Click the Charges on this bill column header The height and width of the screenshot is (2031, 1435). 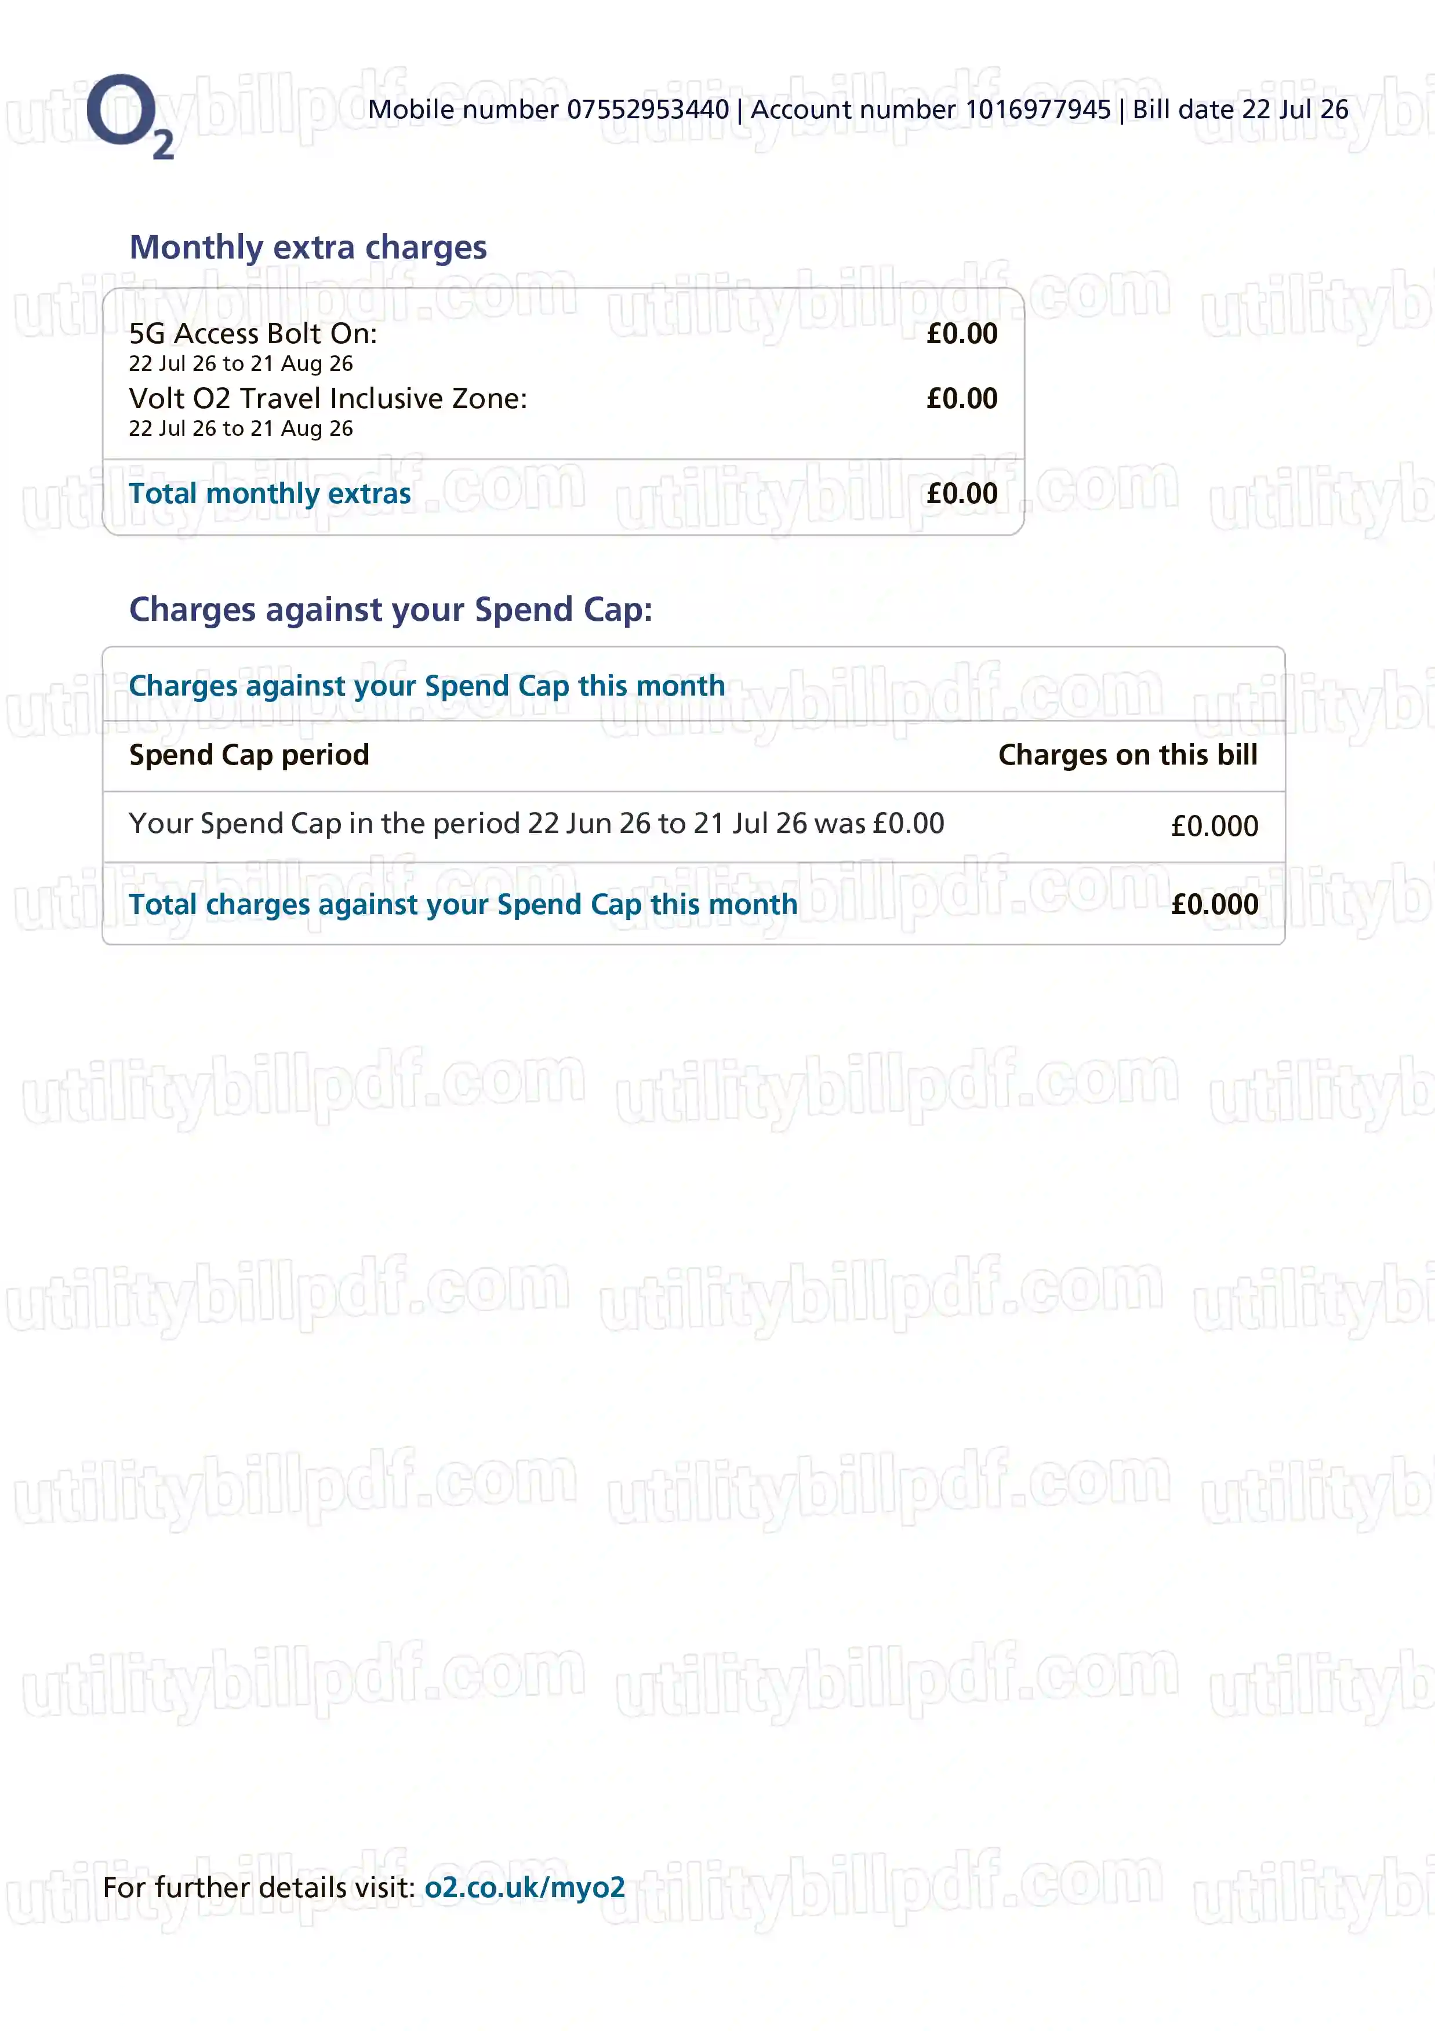(1128, 755)
